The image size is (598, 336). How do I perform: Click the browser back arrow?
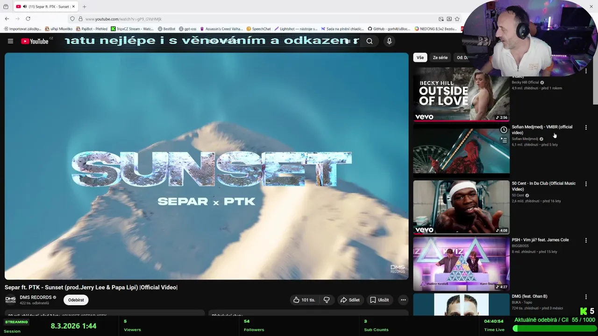[7, 19]
